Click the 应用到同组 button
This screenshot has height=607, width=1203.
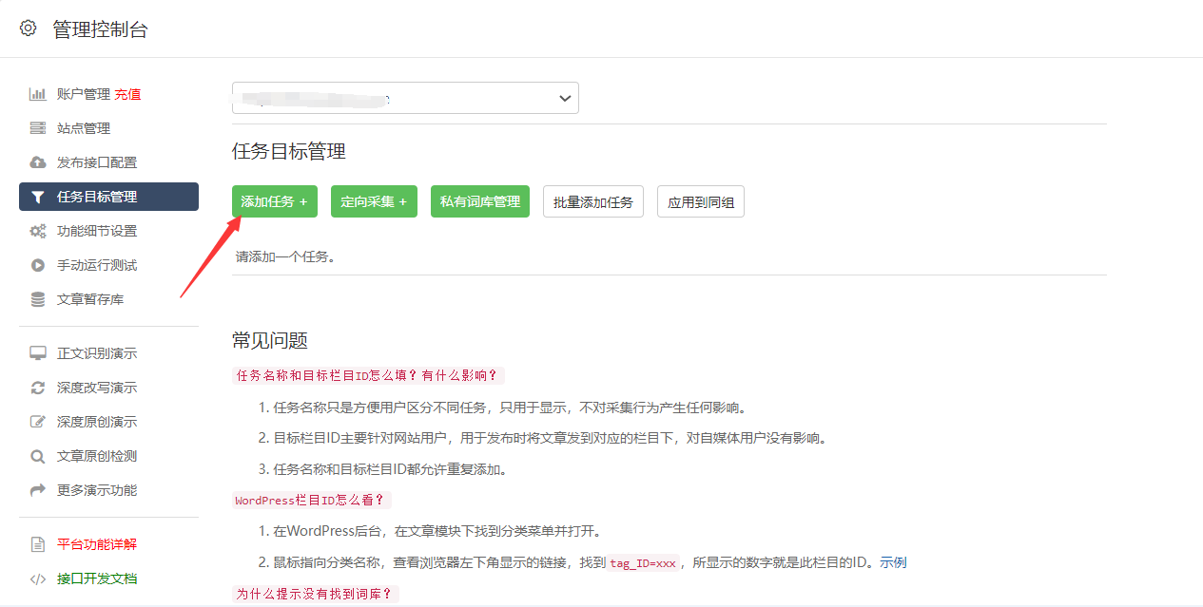coord(700,202)
